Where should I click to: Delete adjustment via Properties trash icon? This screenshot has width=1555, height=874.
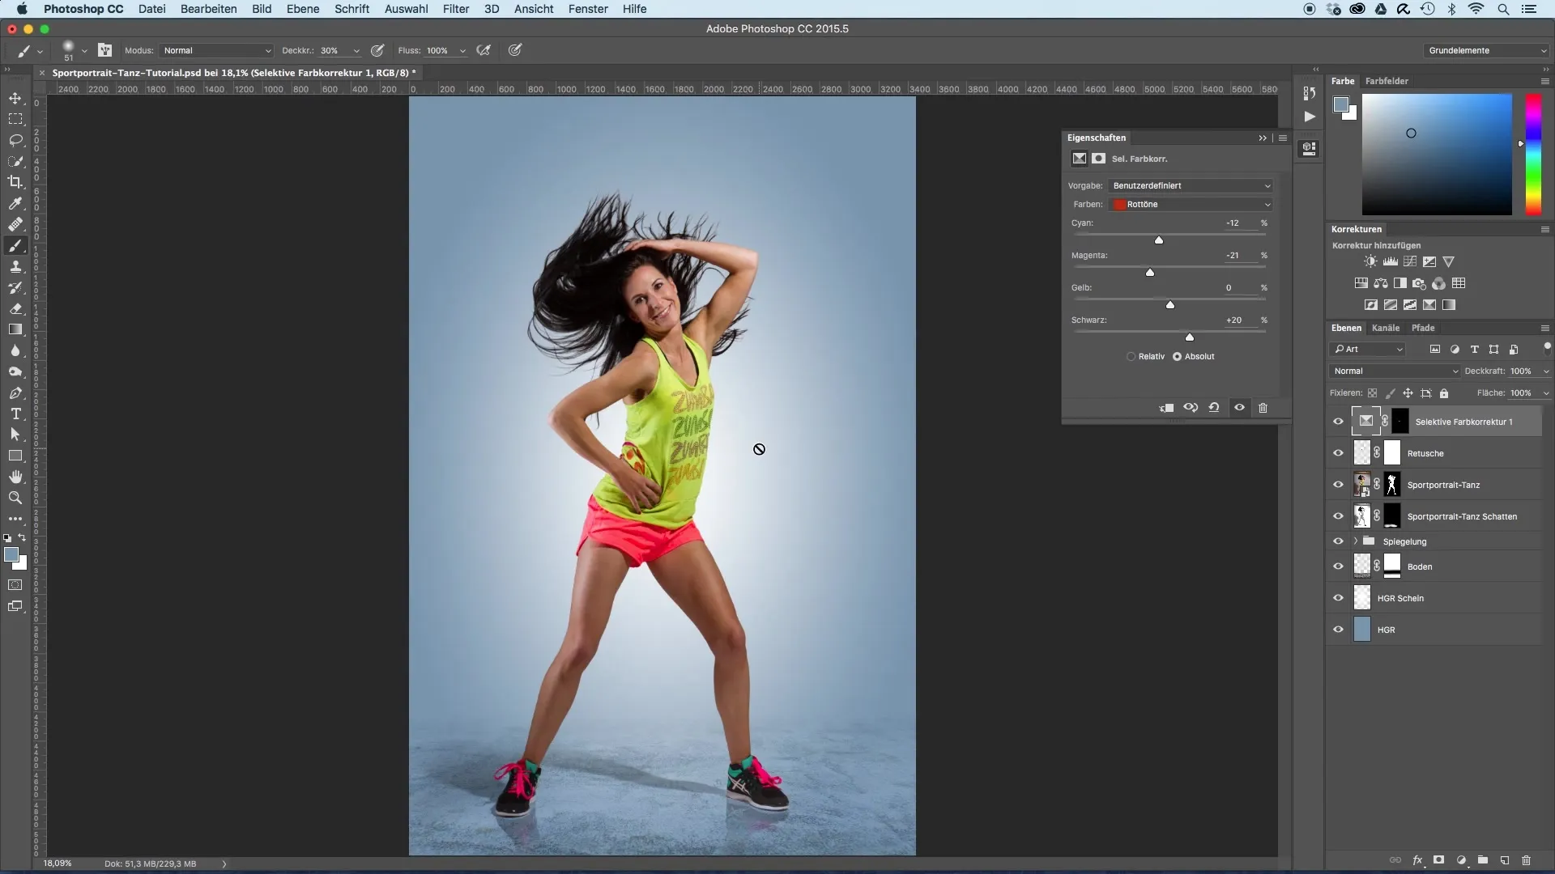1263,408
